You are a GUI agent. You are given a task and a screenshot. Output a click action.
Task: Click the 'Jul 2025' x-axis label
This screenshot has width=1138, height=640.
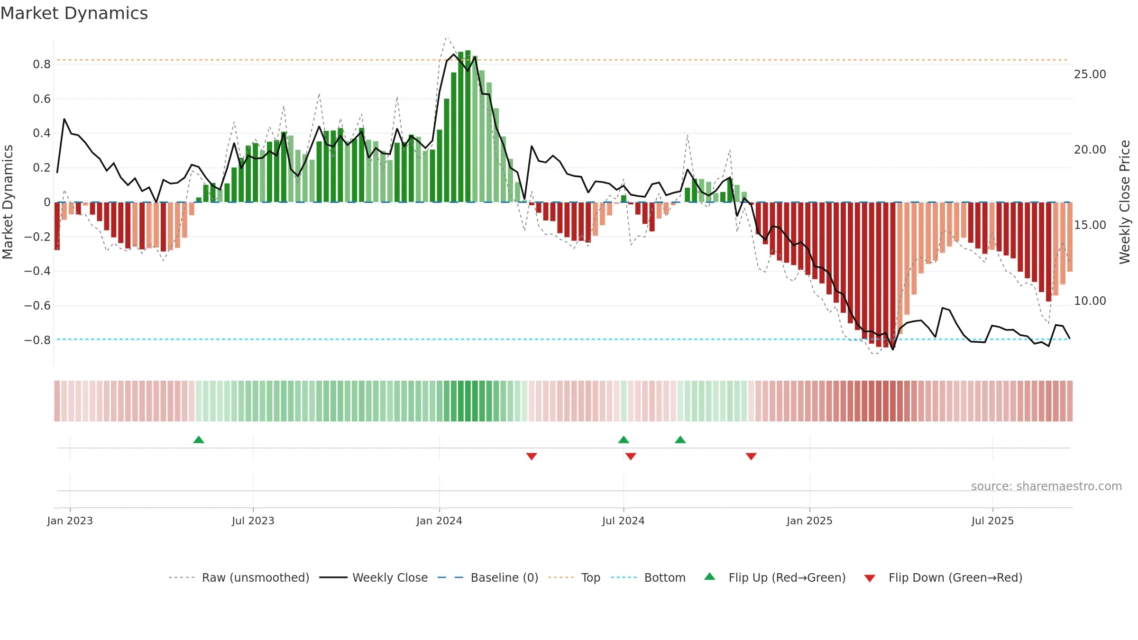click(993, 521)
